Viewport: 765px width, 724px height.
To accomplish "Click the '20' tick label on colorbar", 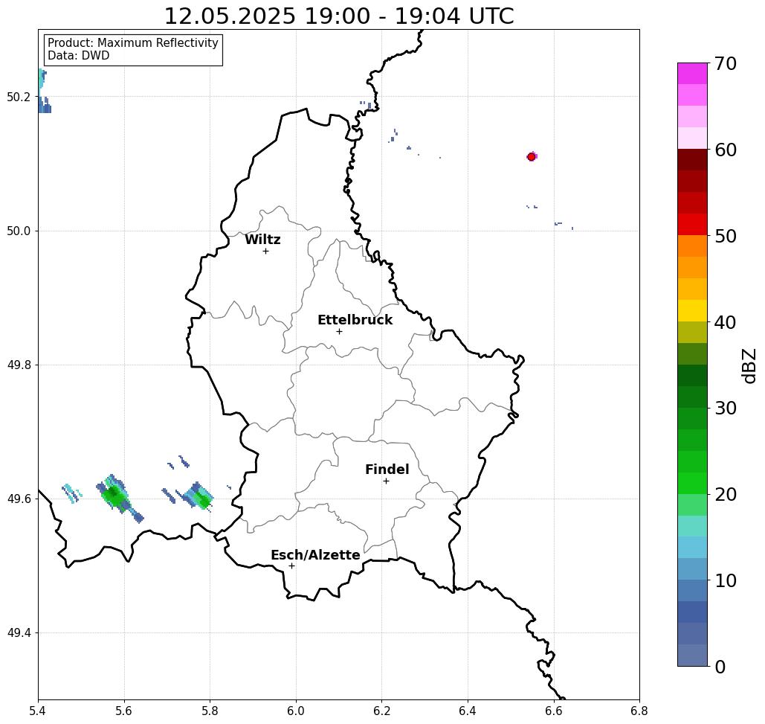I will (725, 494).
